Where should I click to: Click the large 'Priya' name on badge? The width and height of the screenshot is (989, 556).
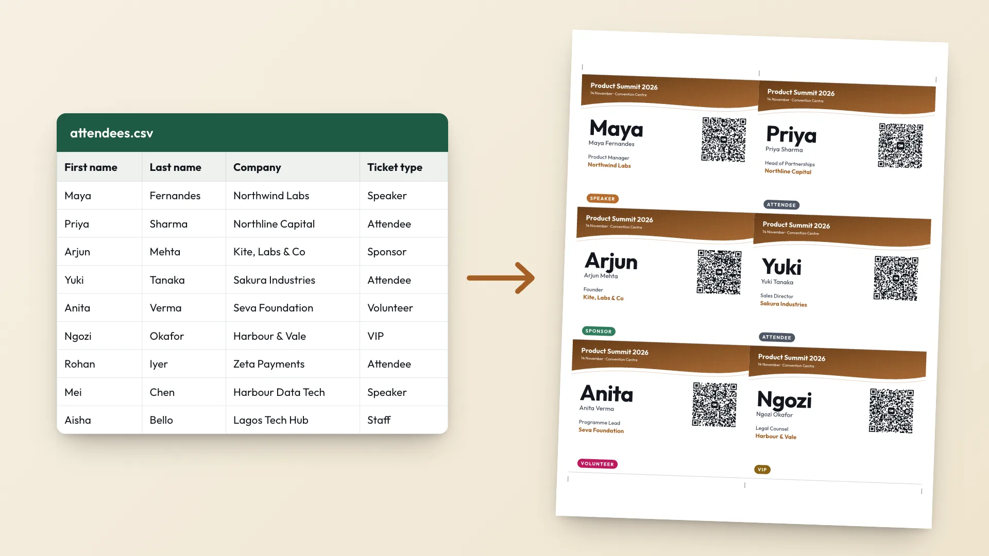(791, 135)
